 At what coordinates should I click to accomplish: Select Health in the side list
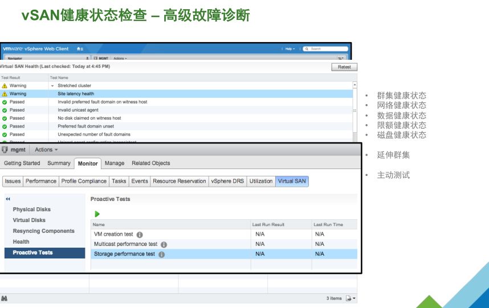[21, 242]
